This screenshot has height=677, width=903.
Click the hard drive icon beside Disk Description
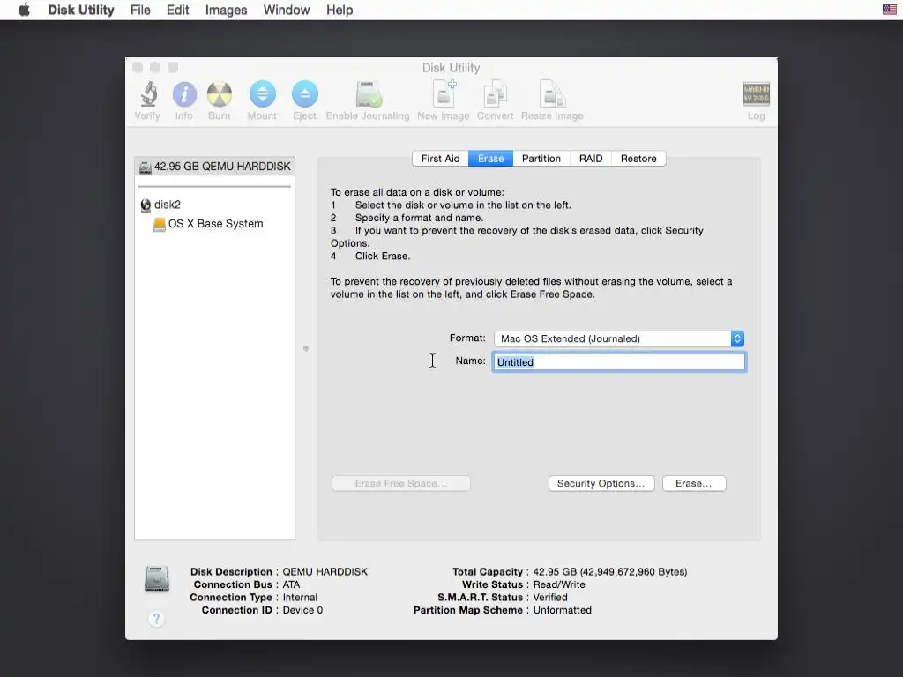click(x=157, y=578)
